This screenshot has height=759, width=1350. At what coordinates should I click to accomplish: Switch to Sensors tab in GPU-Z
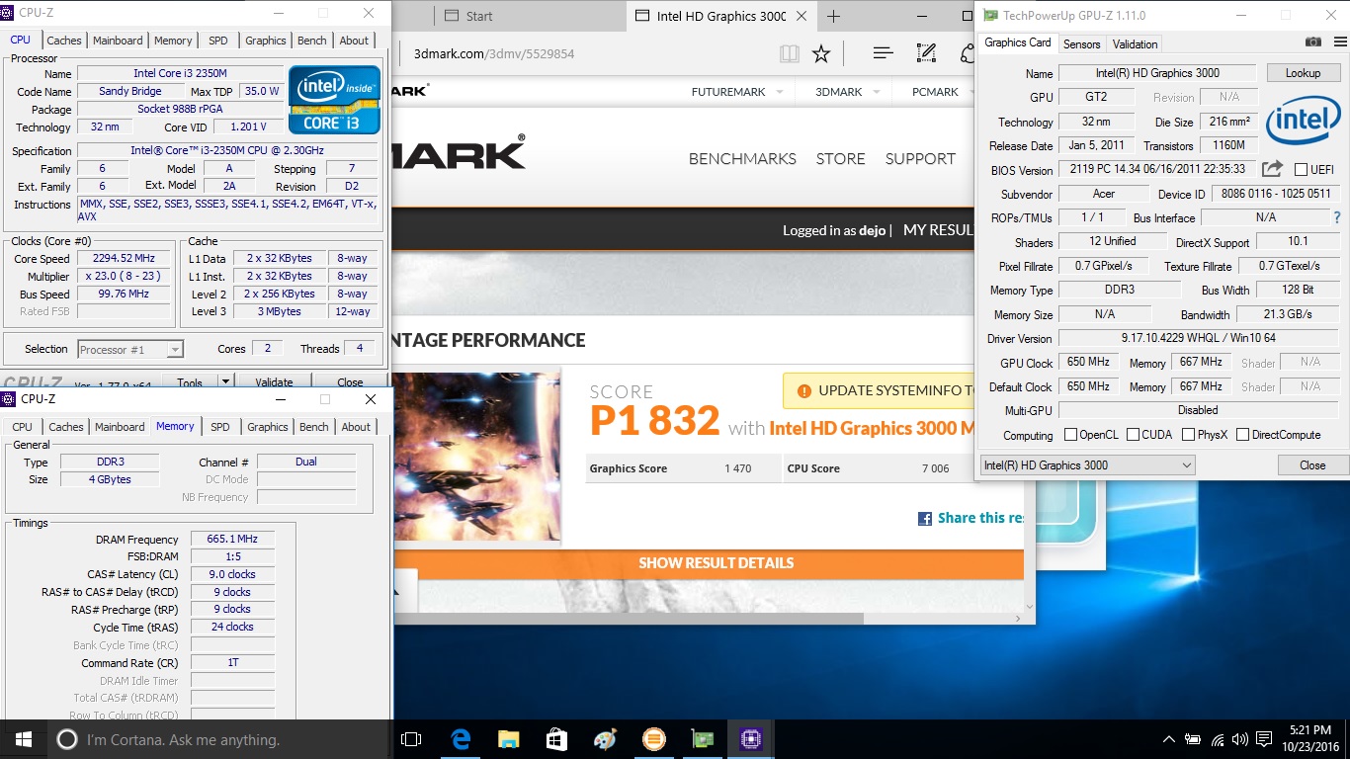pos(1081,43)
